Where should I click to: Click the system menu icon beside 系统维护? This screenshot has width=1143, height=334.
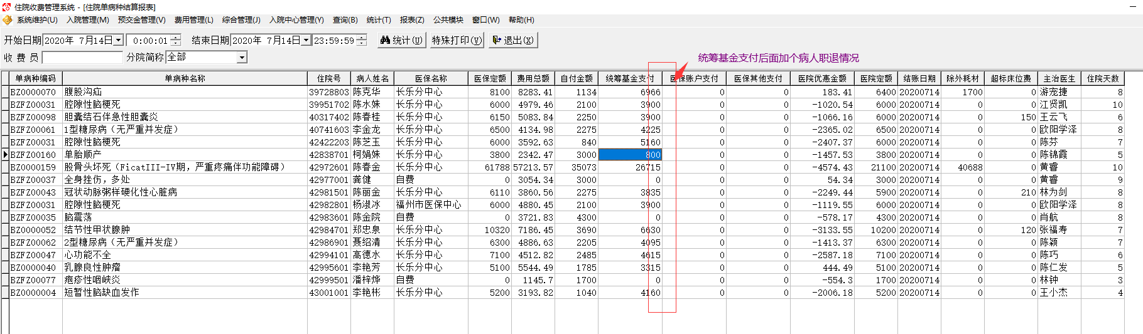point(8,20)
